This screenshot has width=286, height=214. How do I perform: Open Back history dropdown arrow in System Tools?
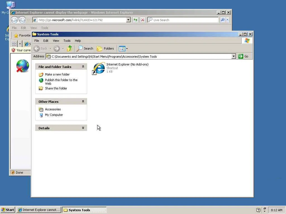click(x=50, y=48)
